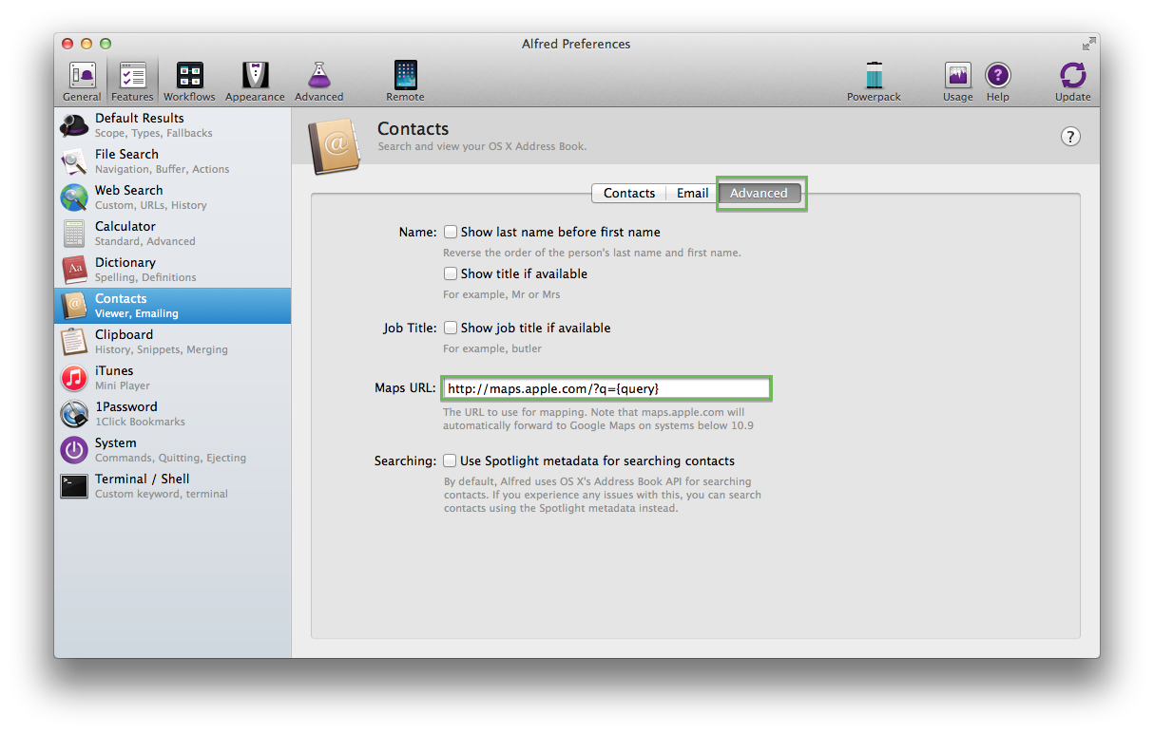Viewport: 1154px width, 733px height.
Task: Click 'Viewer, Emailing' subtitle text
Action: 137,313
